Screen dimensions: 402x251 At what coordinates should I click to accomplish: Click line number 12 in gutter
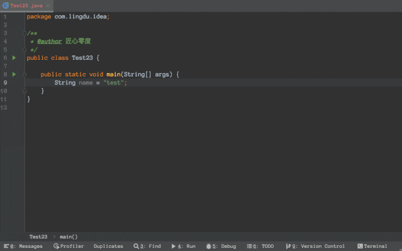click(x=4, y=108)
